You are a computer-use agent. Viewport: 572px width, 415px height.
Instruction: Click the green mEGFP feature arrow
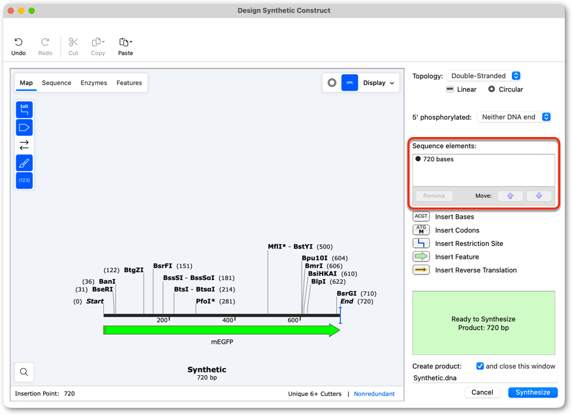tap(221, 330)
